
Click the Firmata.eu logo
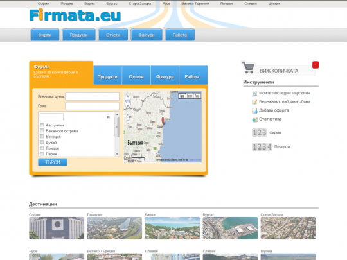(x=75, y=15)
